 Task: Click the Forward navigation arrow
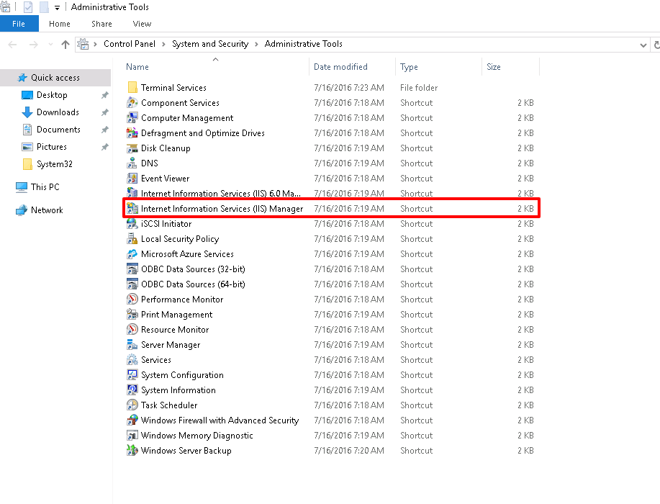click(x=34, y=44)
